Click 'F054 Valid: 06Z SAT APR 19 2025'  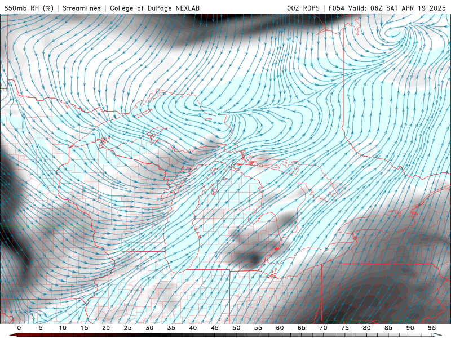click(x=387, y=8)
